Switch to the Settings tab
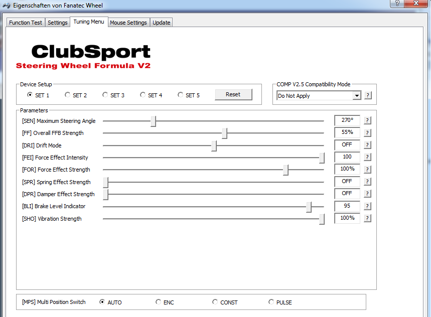This screenshot has width=431, height=317. click(x=57, y=23)
